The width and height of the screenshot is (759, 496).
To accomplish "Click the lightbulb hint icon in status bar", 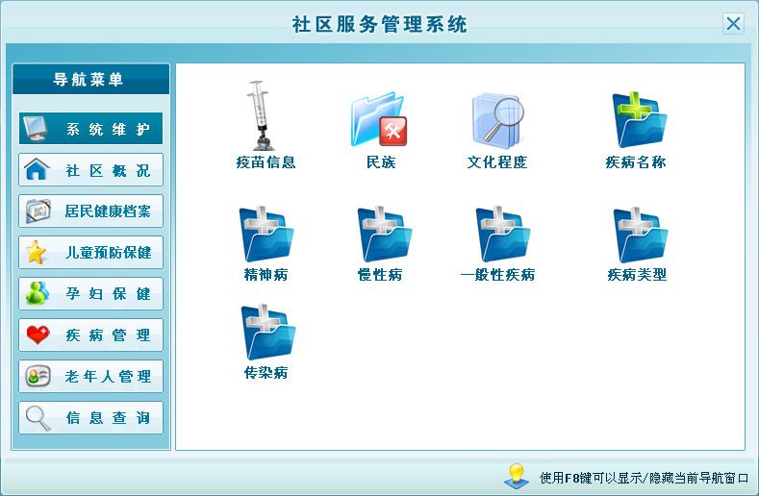I will [516, 475].
